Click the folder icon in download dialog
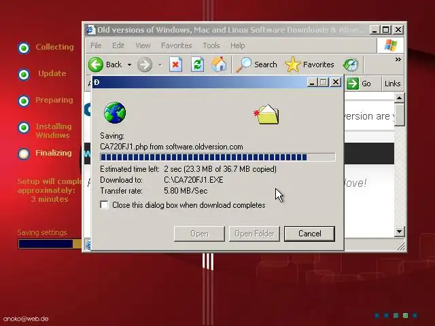 point(266,114)
